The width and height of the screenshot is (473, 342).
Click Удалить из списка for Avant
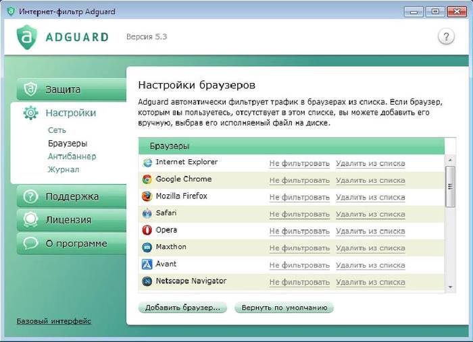coord(370,265)
